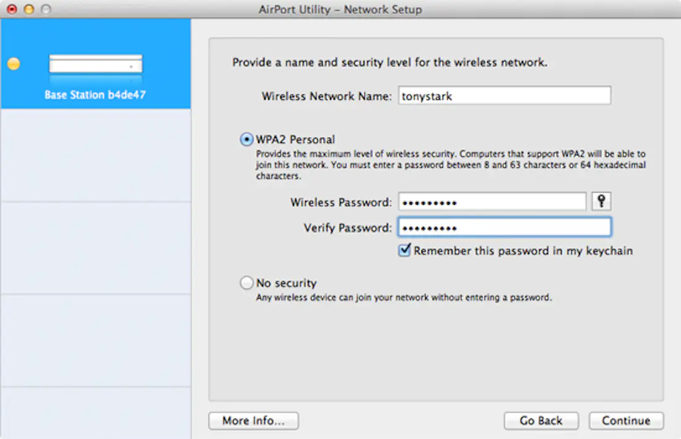Click the yellow status indicator dot
The image size is (681, 439).
(14, 62)
